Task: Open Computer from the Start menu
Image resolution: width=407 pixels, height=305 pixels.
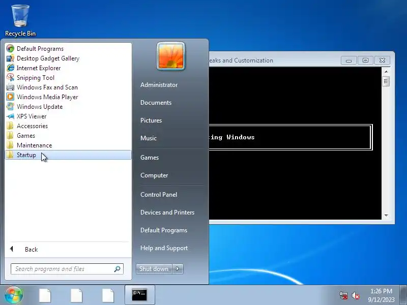Action: (x=154, y=175)
